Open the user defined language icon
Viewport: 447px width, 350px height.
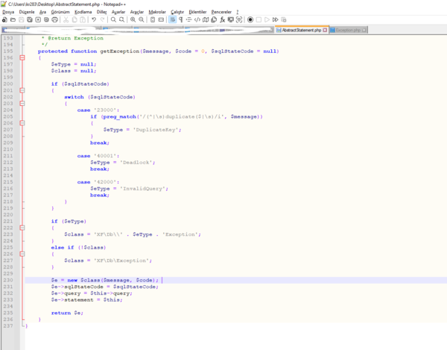(x=197, y=19)
